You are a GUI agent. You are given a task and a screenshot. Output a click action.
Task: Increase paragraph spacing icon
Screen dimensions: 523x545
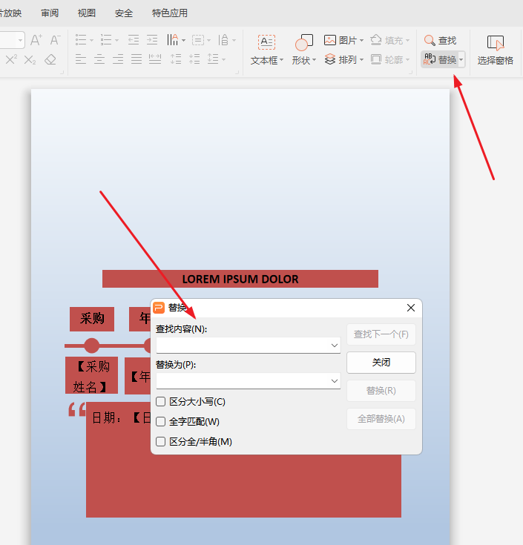click(x=176, y=59)
